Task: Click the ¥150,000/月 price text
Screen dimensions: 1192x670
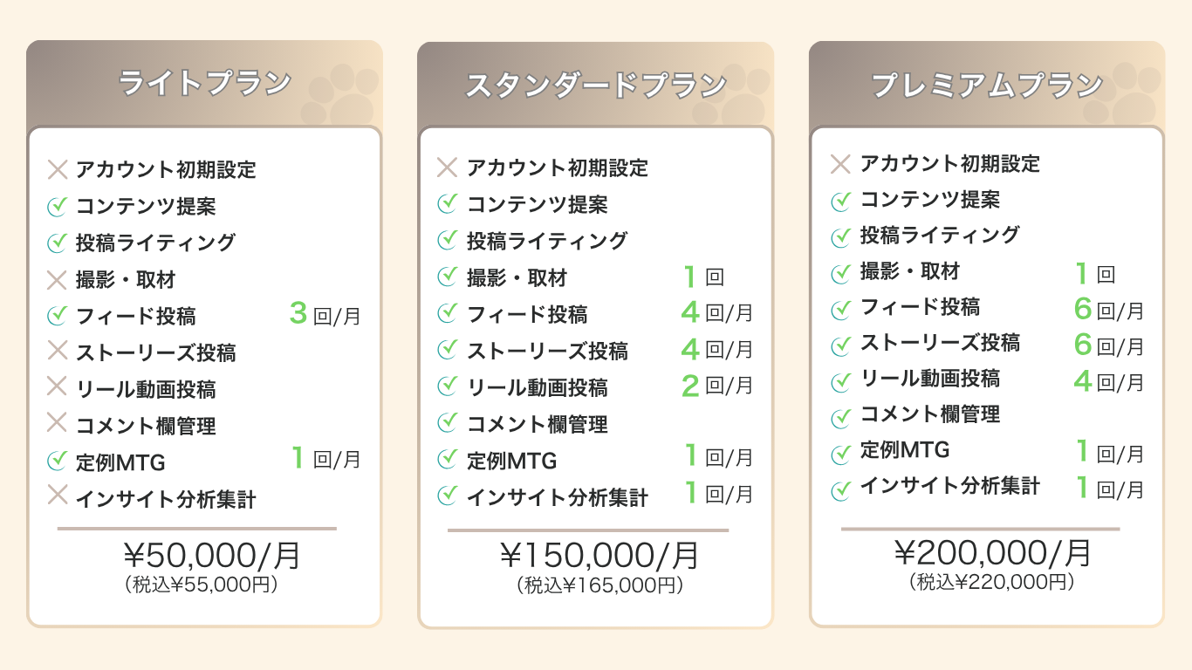Action: click(x=599, y=556)
